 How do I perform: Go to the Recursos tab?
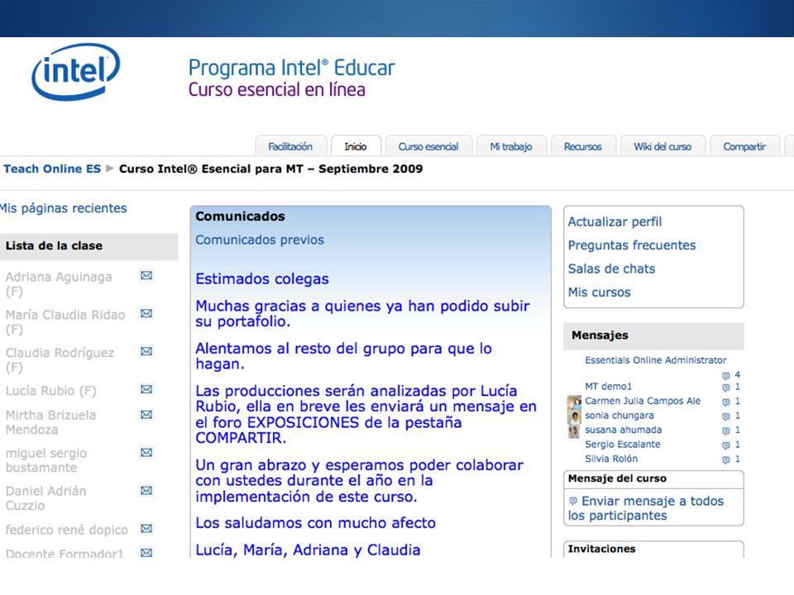(583, 146)
